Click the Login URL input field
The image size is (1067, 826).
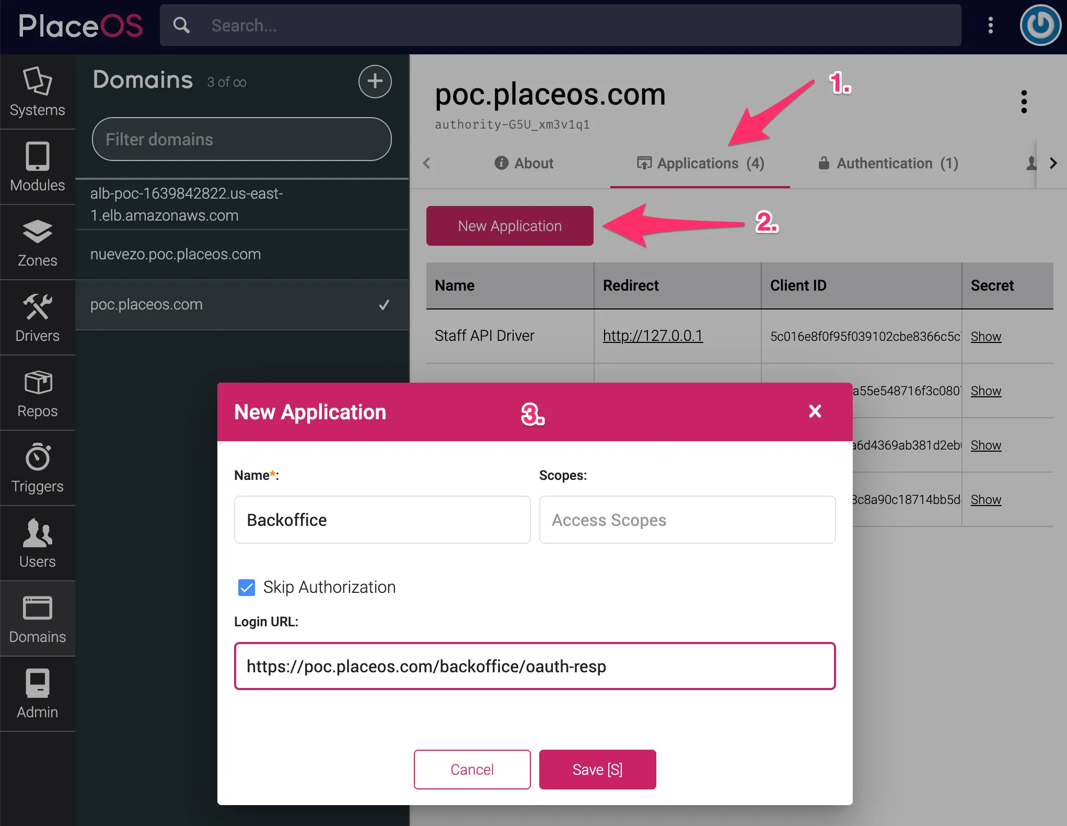coord(535,667)
